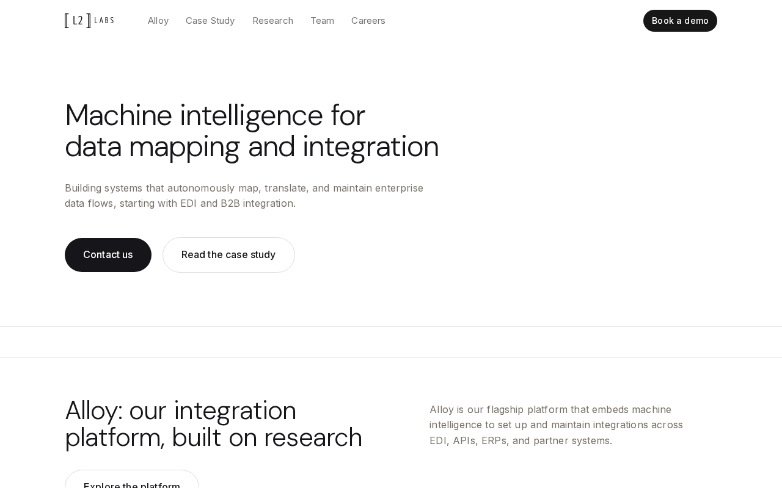The height and width of the screenshot is (488, 782).
Task: Click the Book a demo button
Action: pyautogui.click(x=680, y=21)
